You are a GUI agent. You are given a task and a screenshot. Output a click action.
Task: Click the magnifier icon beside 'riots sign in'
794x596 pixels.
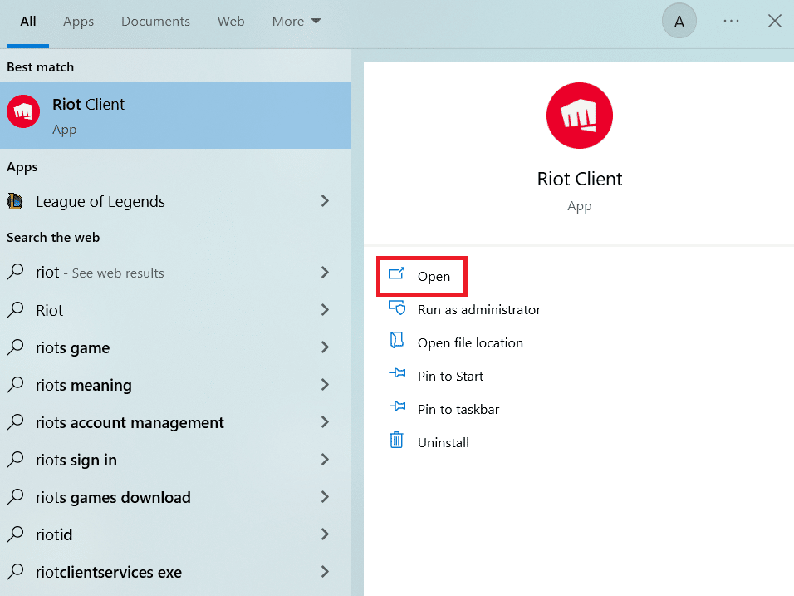pos(15,460)
